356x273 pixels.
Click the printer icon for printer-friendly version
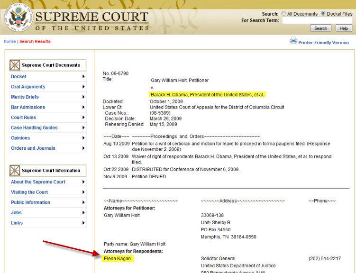(x=293, y=41)
